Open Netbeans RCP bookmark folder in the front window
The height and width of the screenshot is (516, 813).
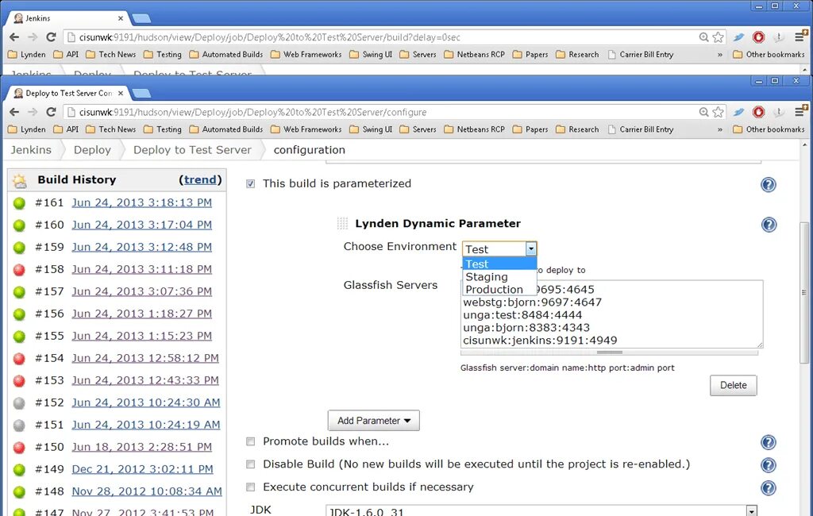click(x=475, y=129)
